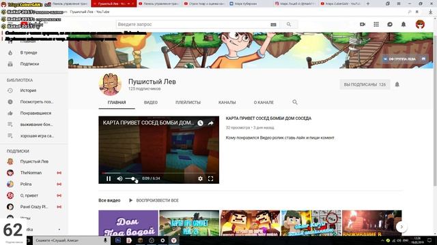Switch to the КАНАЛЫ tab
437x245 pixels.
[227, 103]
